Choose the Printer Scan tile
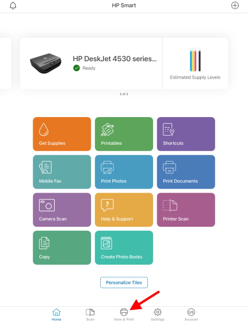248x323 pixels. (x=186, y=210)
